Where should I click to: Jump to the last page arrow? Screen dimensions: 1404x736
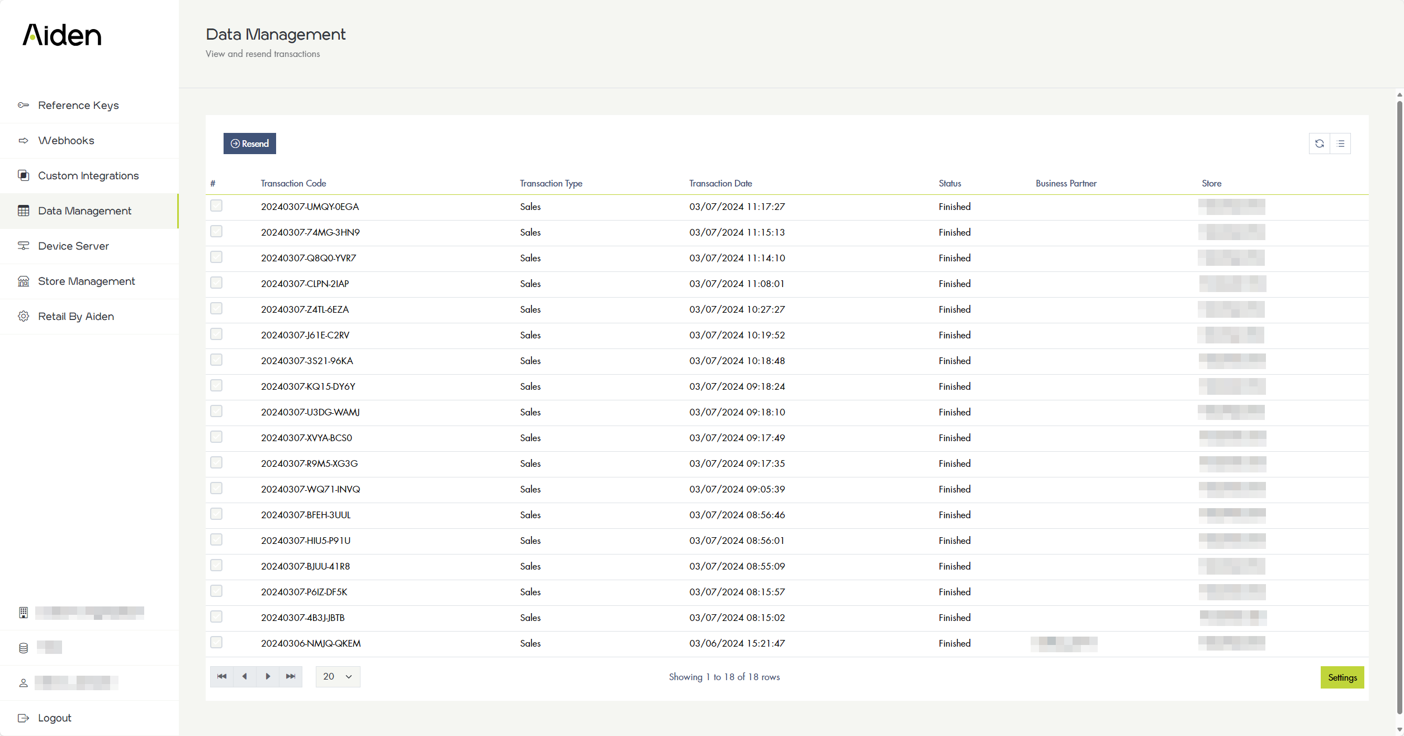coord(291,676)
